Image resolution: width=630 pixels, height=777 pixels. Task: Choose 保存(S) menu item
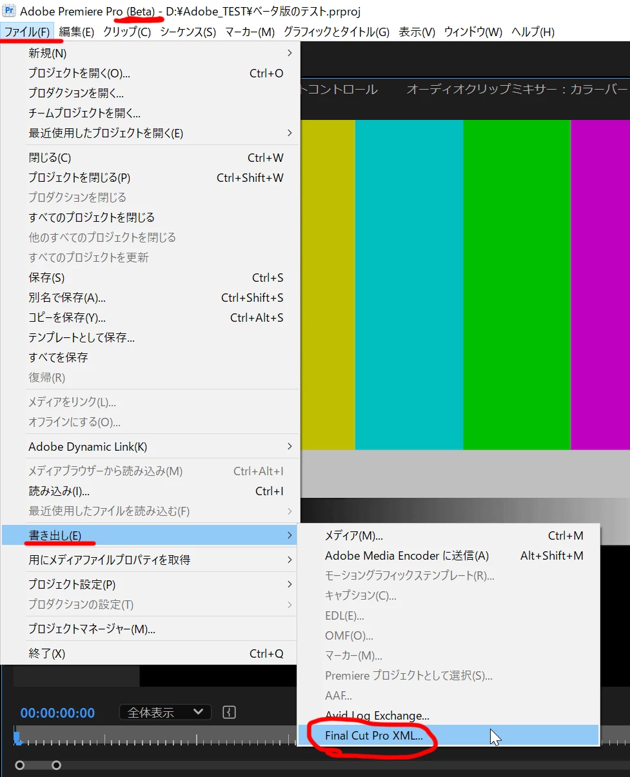tap(150, 277)
